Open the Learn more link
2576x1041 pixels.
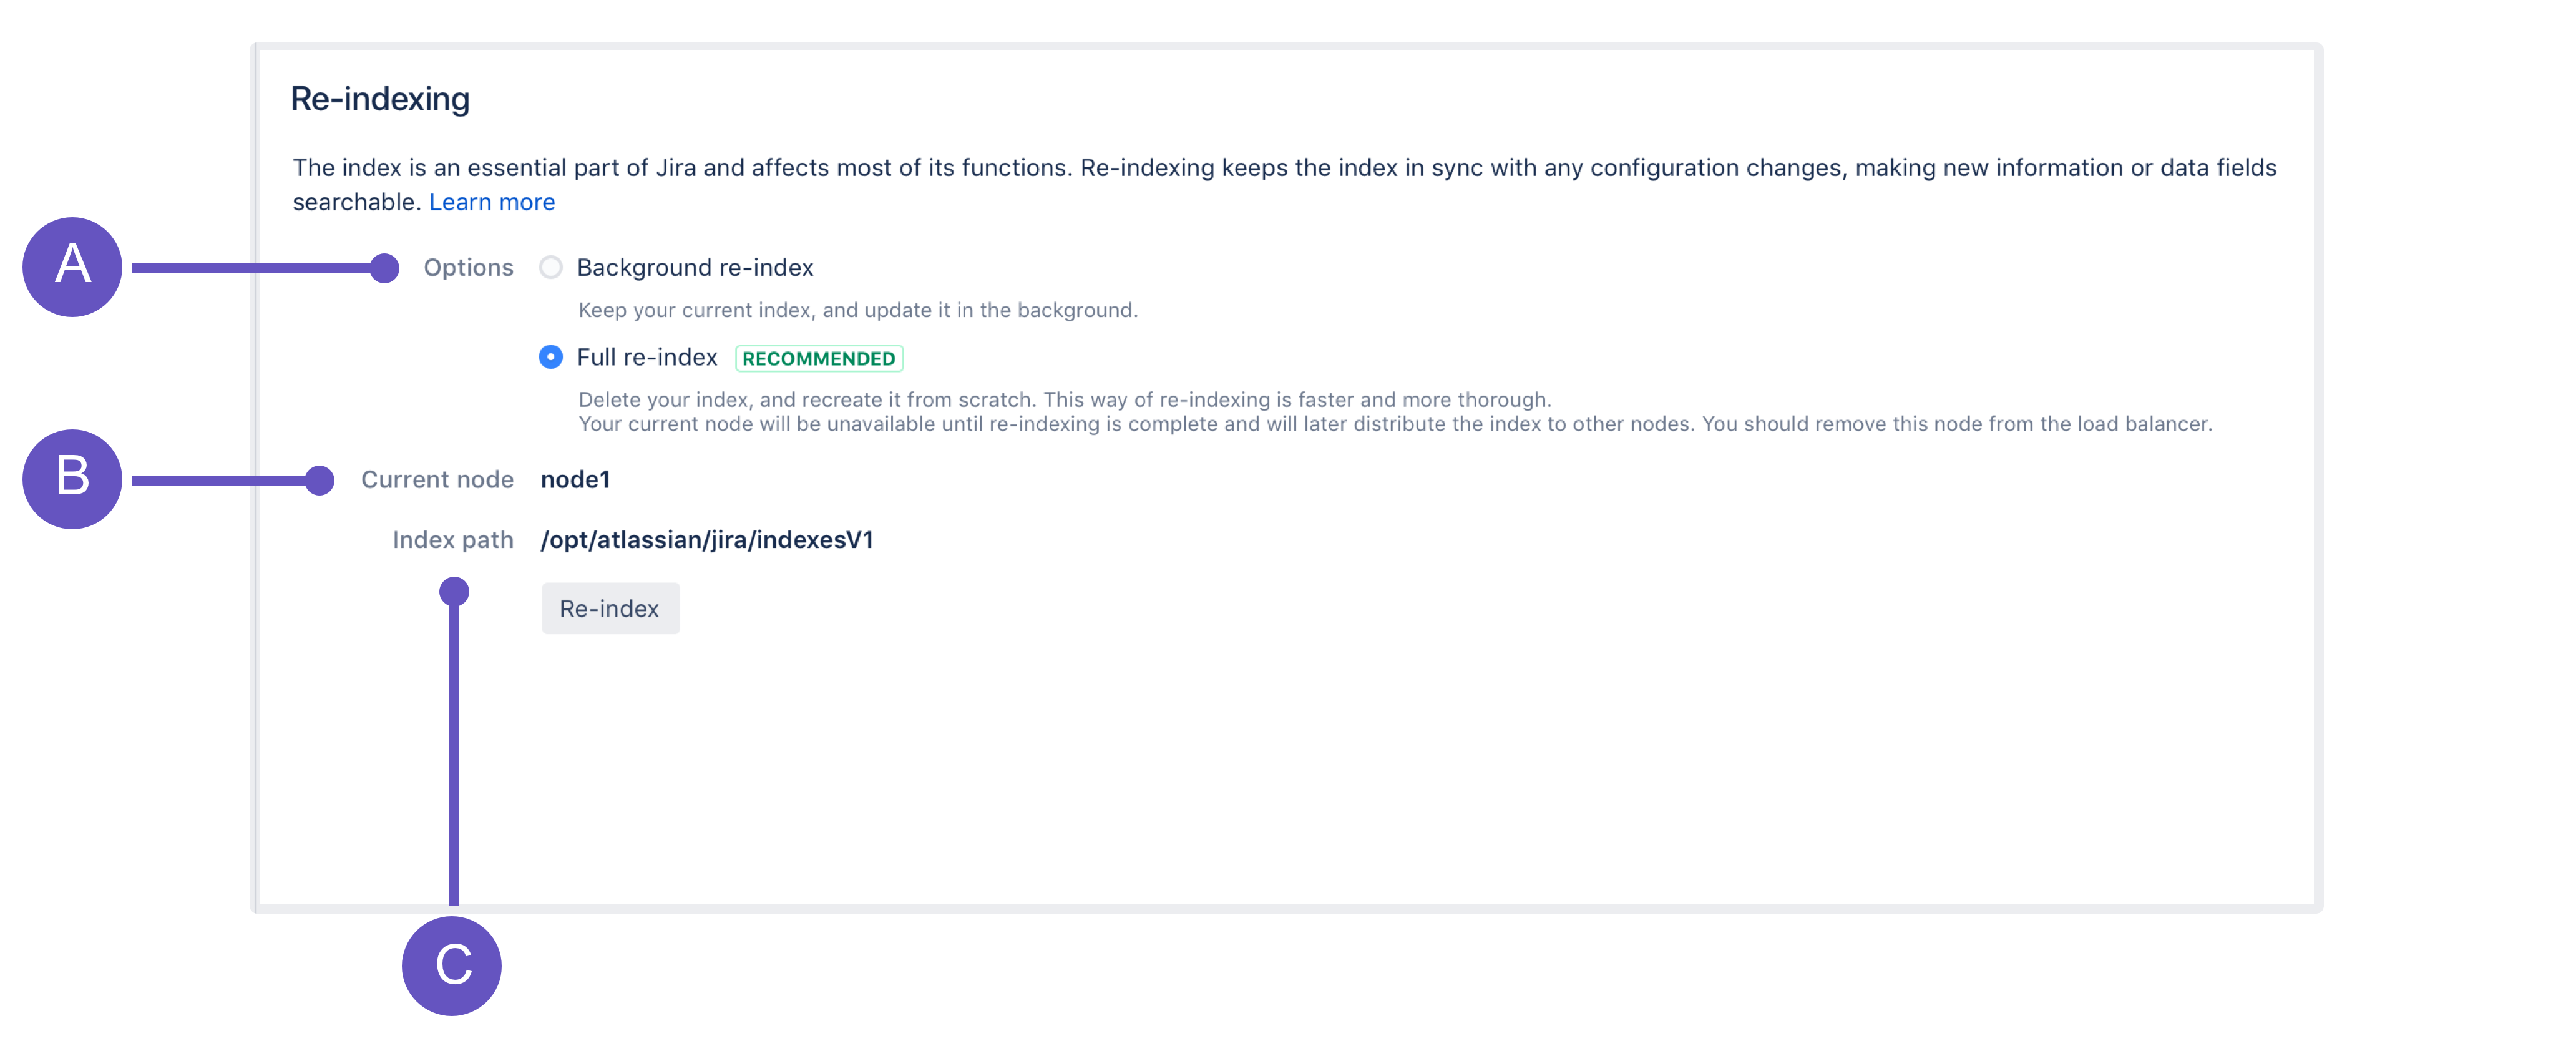click(x=492, y=202)
